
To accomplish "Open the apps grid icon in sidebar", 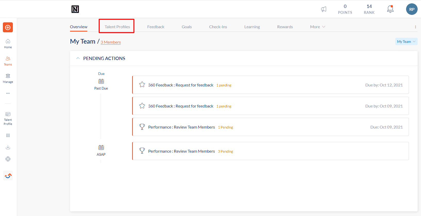I will tap(8, 135).
